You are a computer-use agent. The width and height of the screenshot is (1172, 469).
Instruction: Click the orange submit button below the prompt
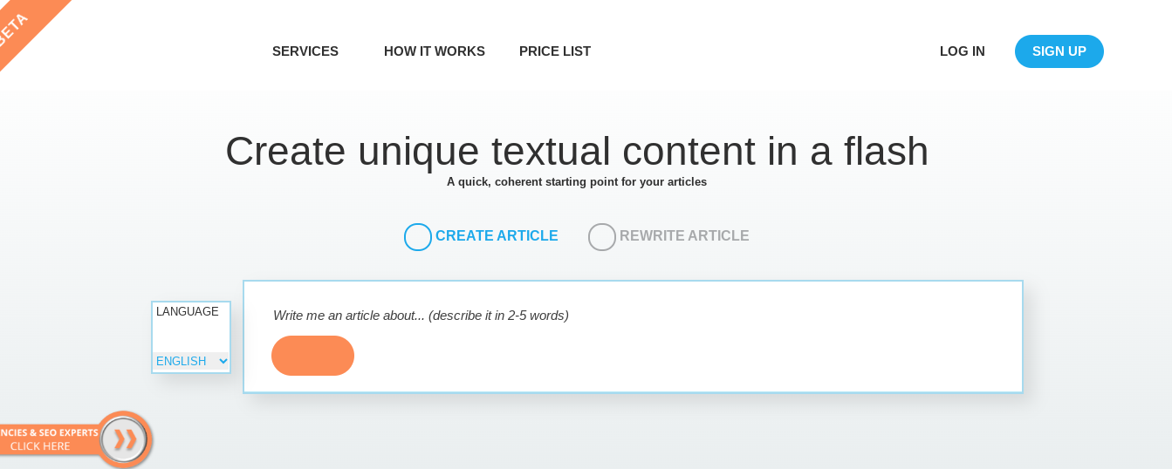pos(312,356)
